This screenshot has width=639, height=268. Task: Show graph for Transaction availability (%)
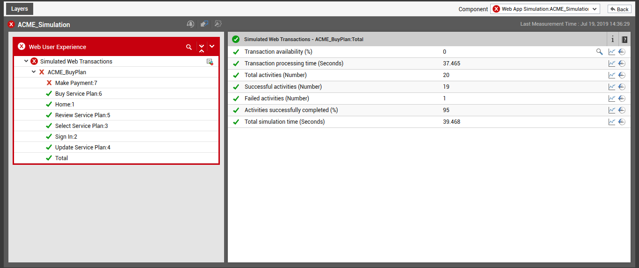[x=612, y=52]
